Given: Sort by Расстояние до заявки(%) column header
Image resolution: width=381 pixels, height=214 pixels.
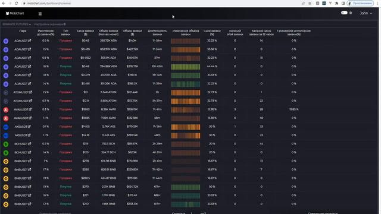Looking at the screenshot, I should coord(46,33).
